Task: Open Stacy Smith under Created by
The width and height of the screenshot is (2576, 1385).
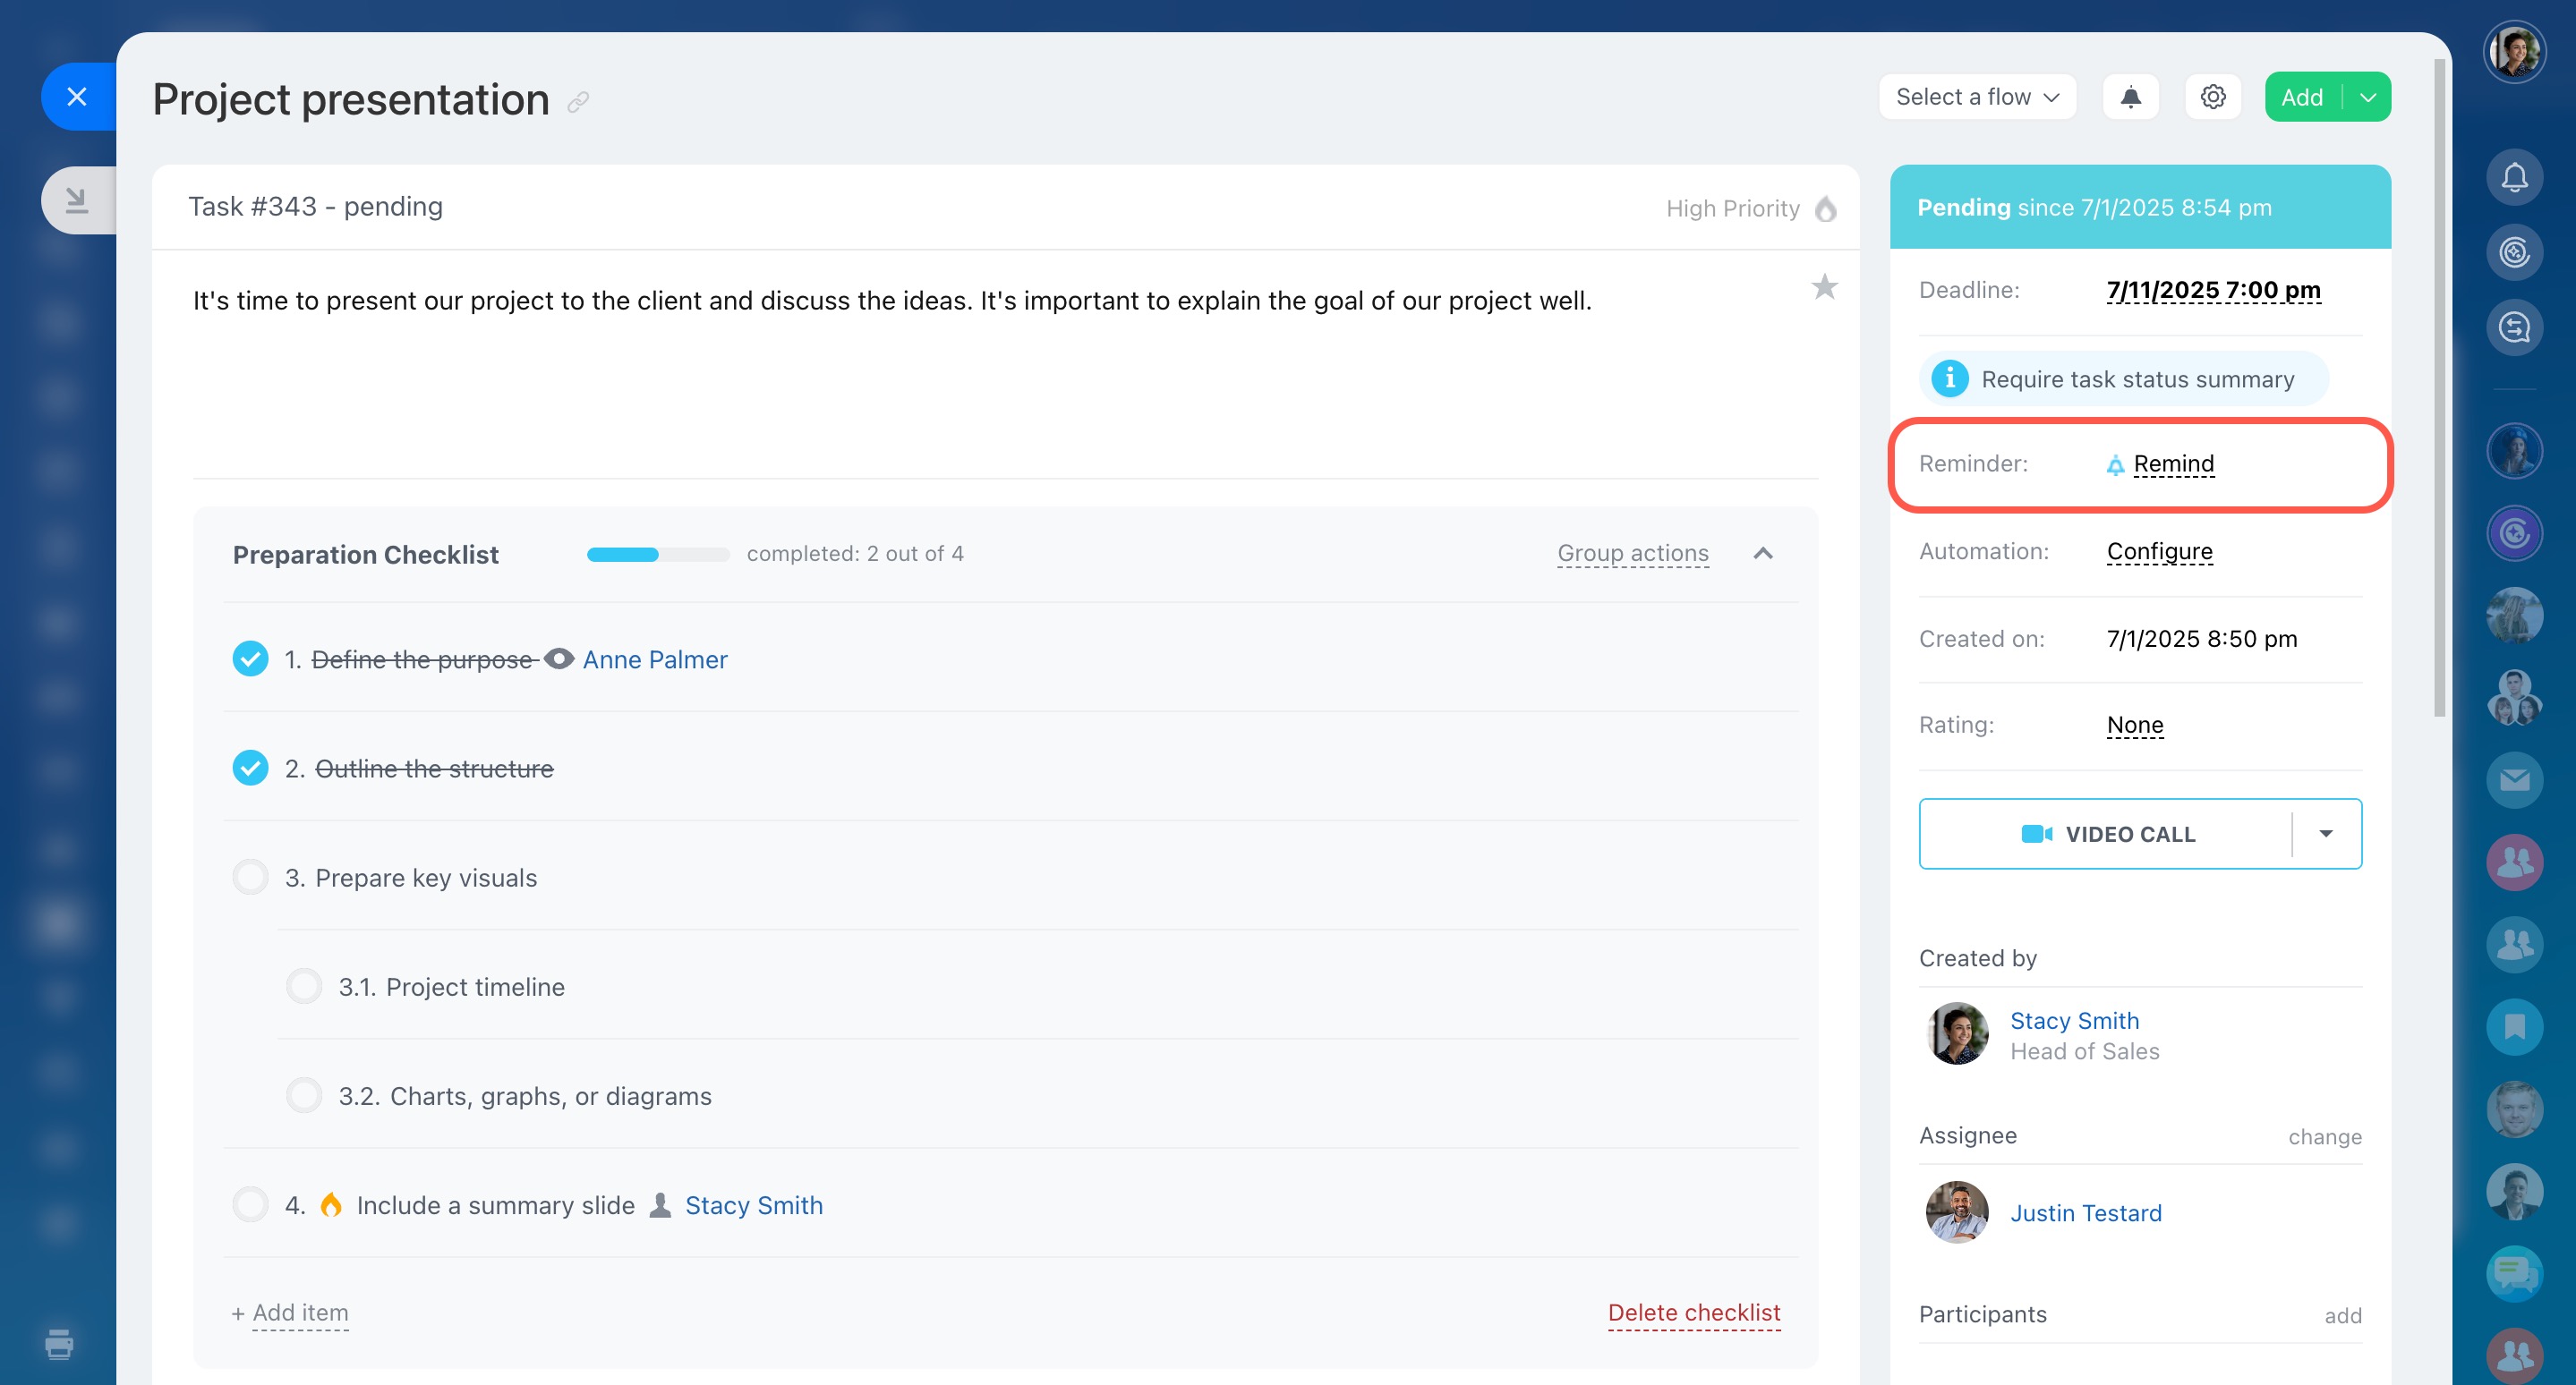Action: click(2074, 1020)
